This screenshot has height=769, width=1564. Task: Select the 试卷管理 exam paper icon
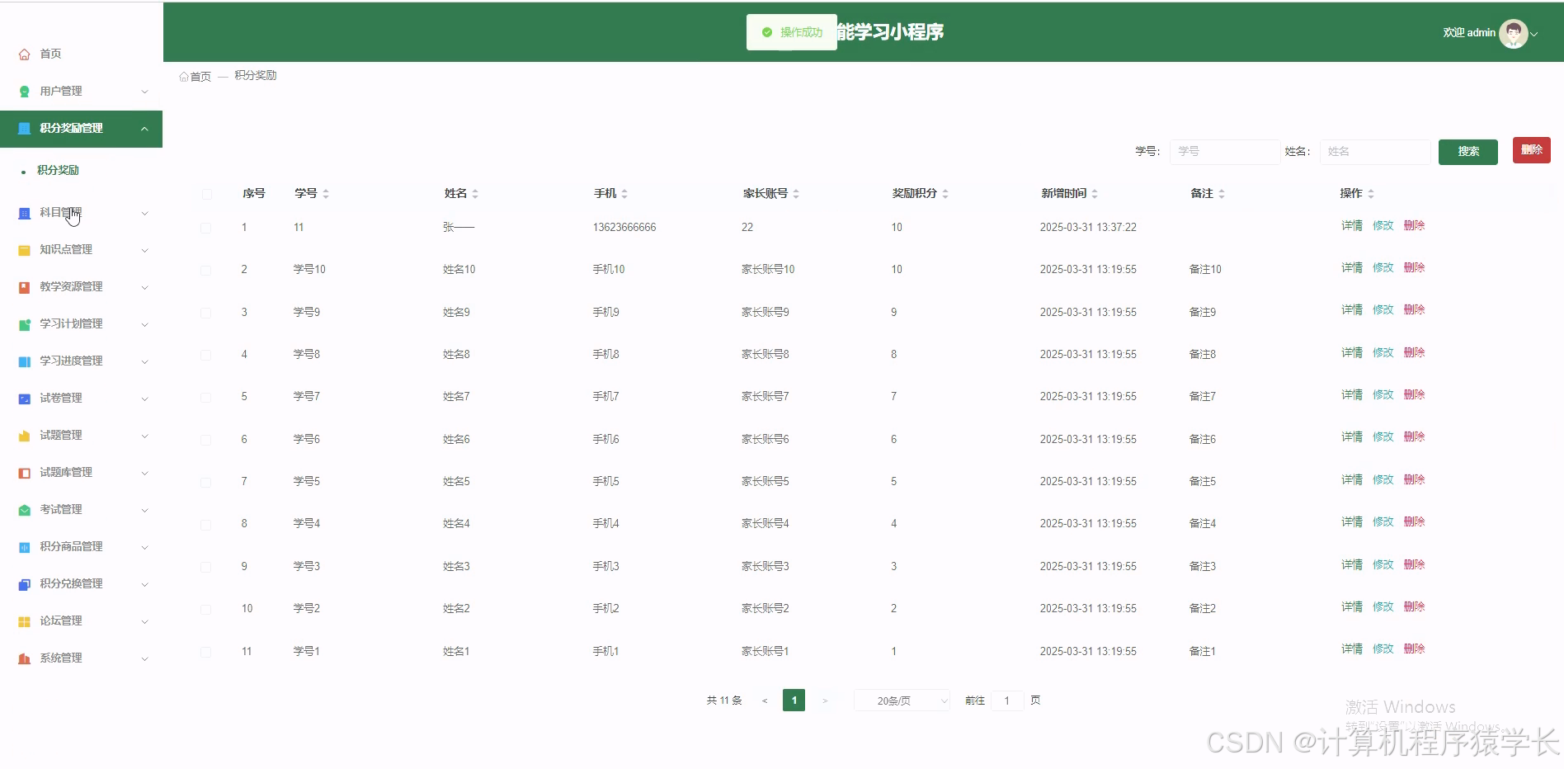point(24,398)
